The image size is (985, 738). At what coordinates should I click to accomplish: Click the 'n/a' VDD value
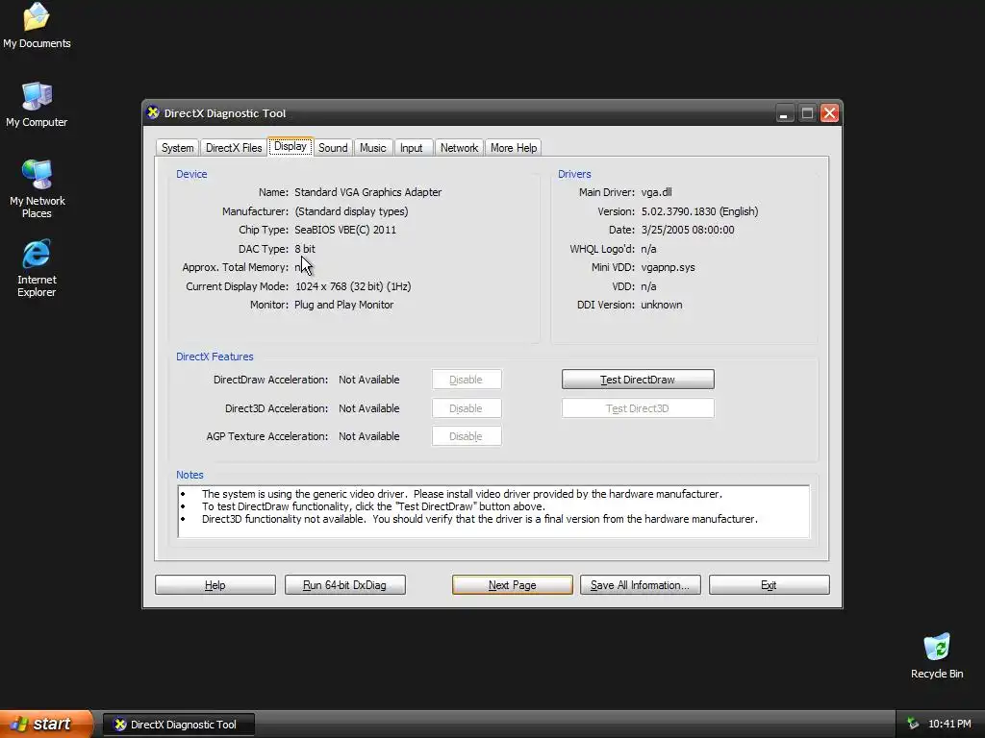648,286
